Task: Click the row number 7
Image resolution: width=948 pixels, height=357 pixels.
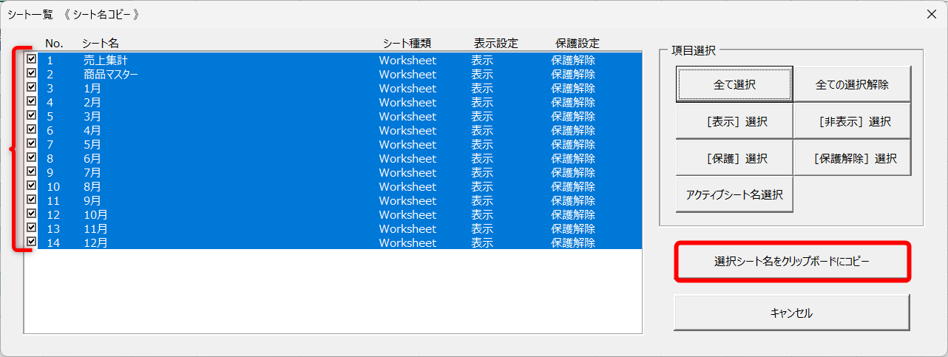Action: click(50, 144)
